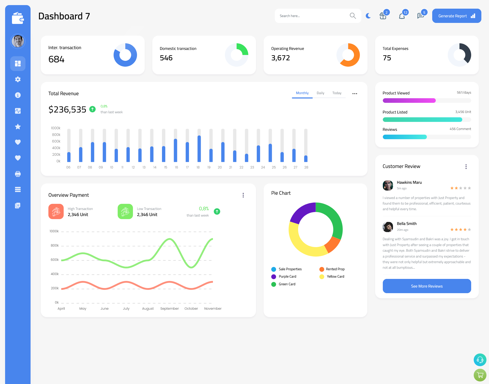Expand the Overview Payment options menu

point(243,195)
